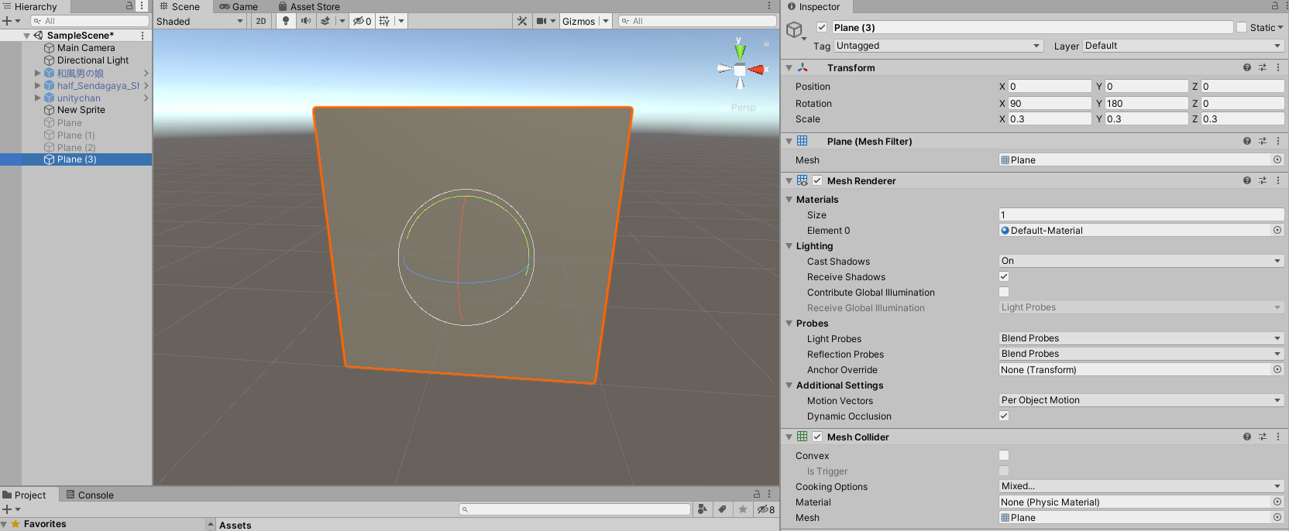Toggle scene audio speaker icon
The width and height of the screenshot is (1289, 531).
[x=306, y=21]
